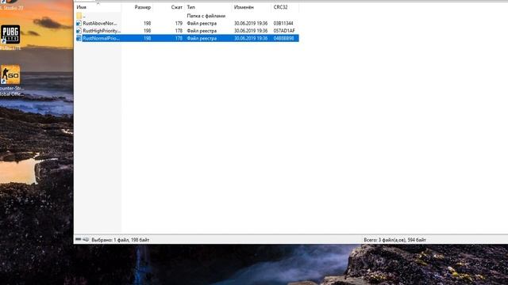Select the RustHighPriority... file name

pyautogui.click(x=102, y=31)
